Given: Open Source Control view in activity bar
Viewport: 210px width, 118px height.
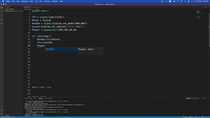Looking at the screenshot, I should coord(2,15).
